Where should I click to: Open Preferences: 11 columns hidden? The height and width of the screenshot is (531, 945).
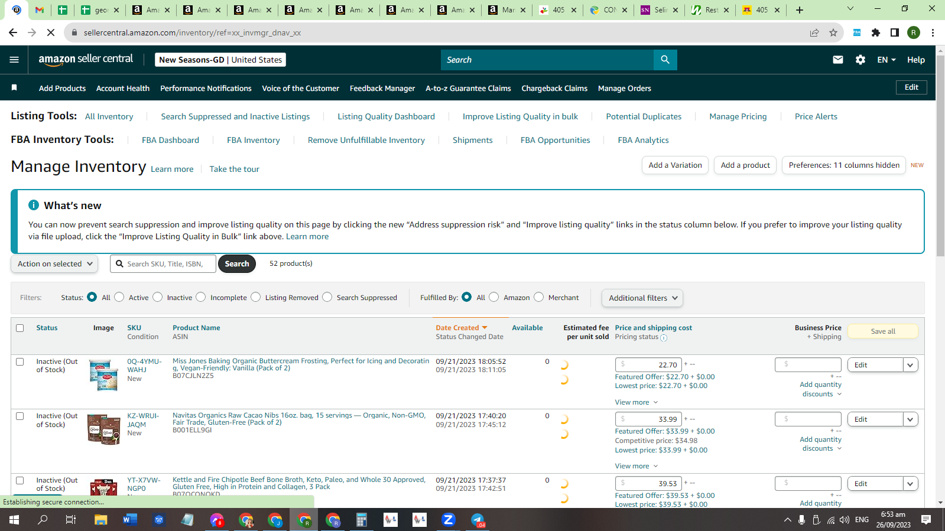click(x=844, y=165)
